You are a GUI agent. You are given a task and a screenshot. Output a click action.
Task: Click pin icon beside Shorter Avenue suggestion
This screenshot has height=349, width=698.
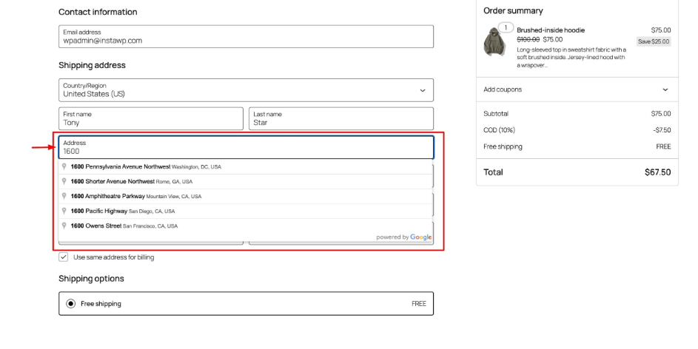click(x=64, y=181)
